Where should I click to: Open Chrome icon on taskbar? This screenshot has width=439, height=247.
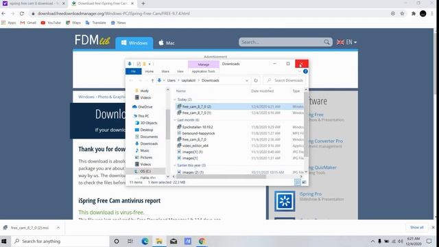(x=202, y=241)
